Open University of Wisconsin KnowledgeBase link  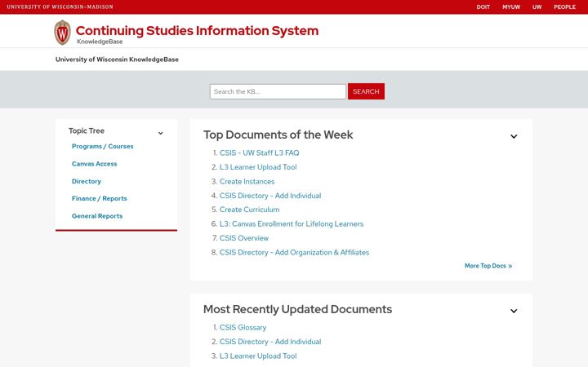coord(117,60)
